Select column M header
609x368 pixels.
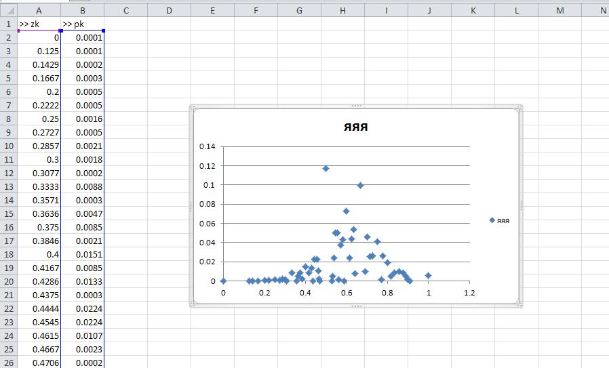tap(559, 10)
